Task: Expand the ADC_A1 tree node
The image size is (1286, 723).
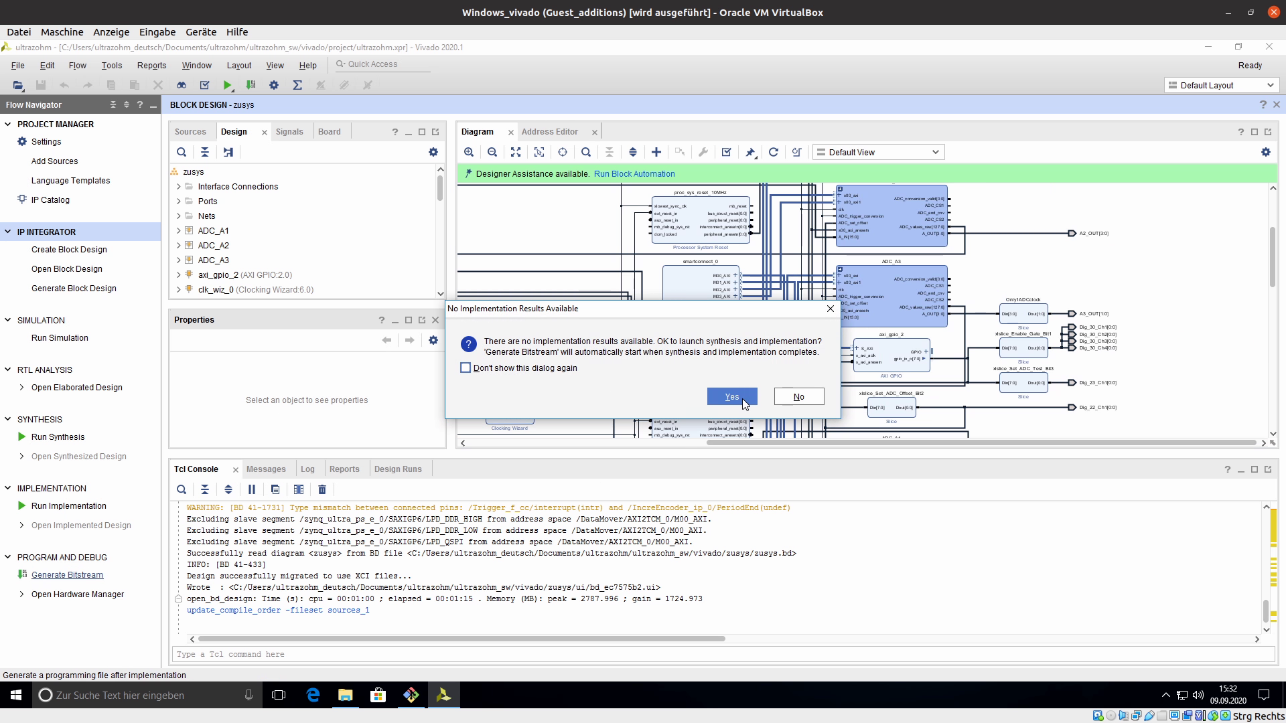Action: pyautogui.click(x=179, y=231)
